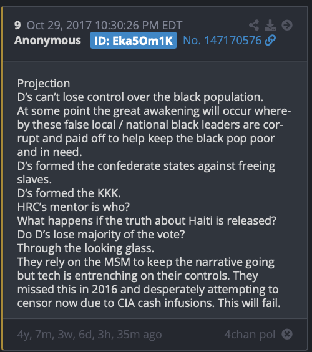The width and height of the screenshot is (312, 352).
Task: Open post via the circled right-arrow icon
Action: [x=287, y=25]
